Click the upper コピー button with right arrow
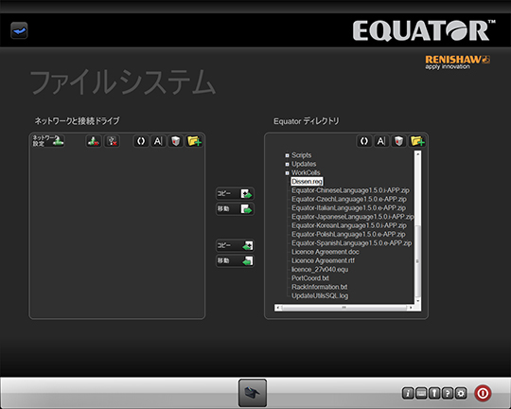Screen dimensions: 511x409 (x=235, y=194)
